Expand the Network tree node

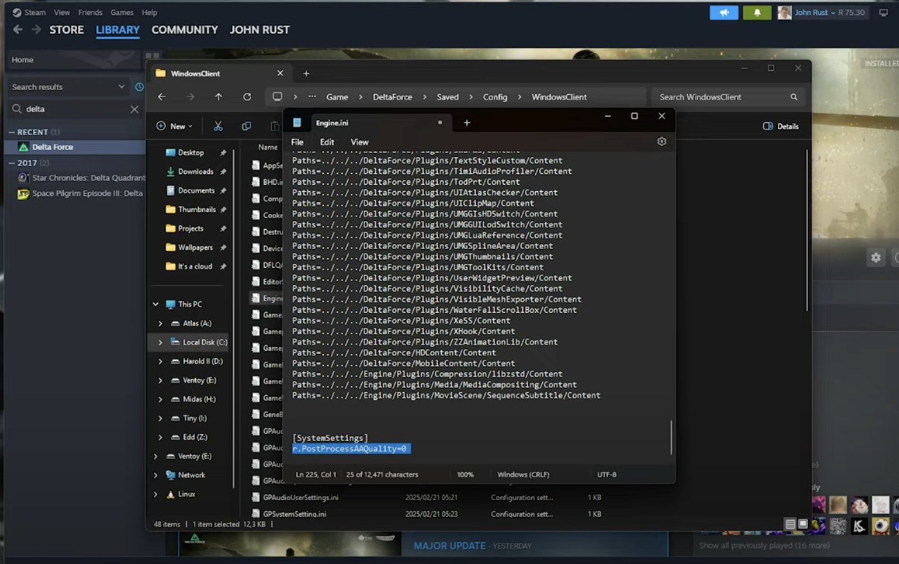[x=155, y=475]
